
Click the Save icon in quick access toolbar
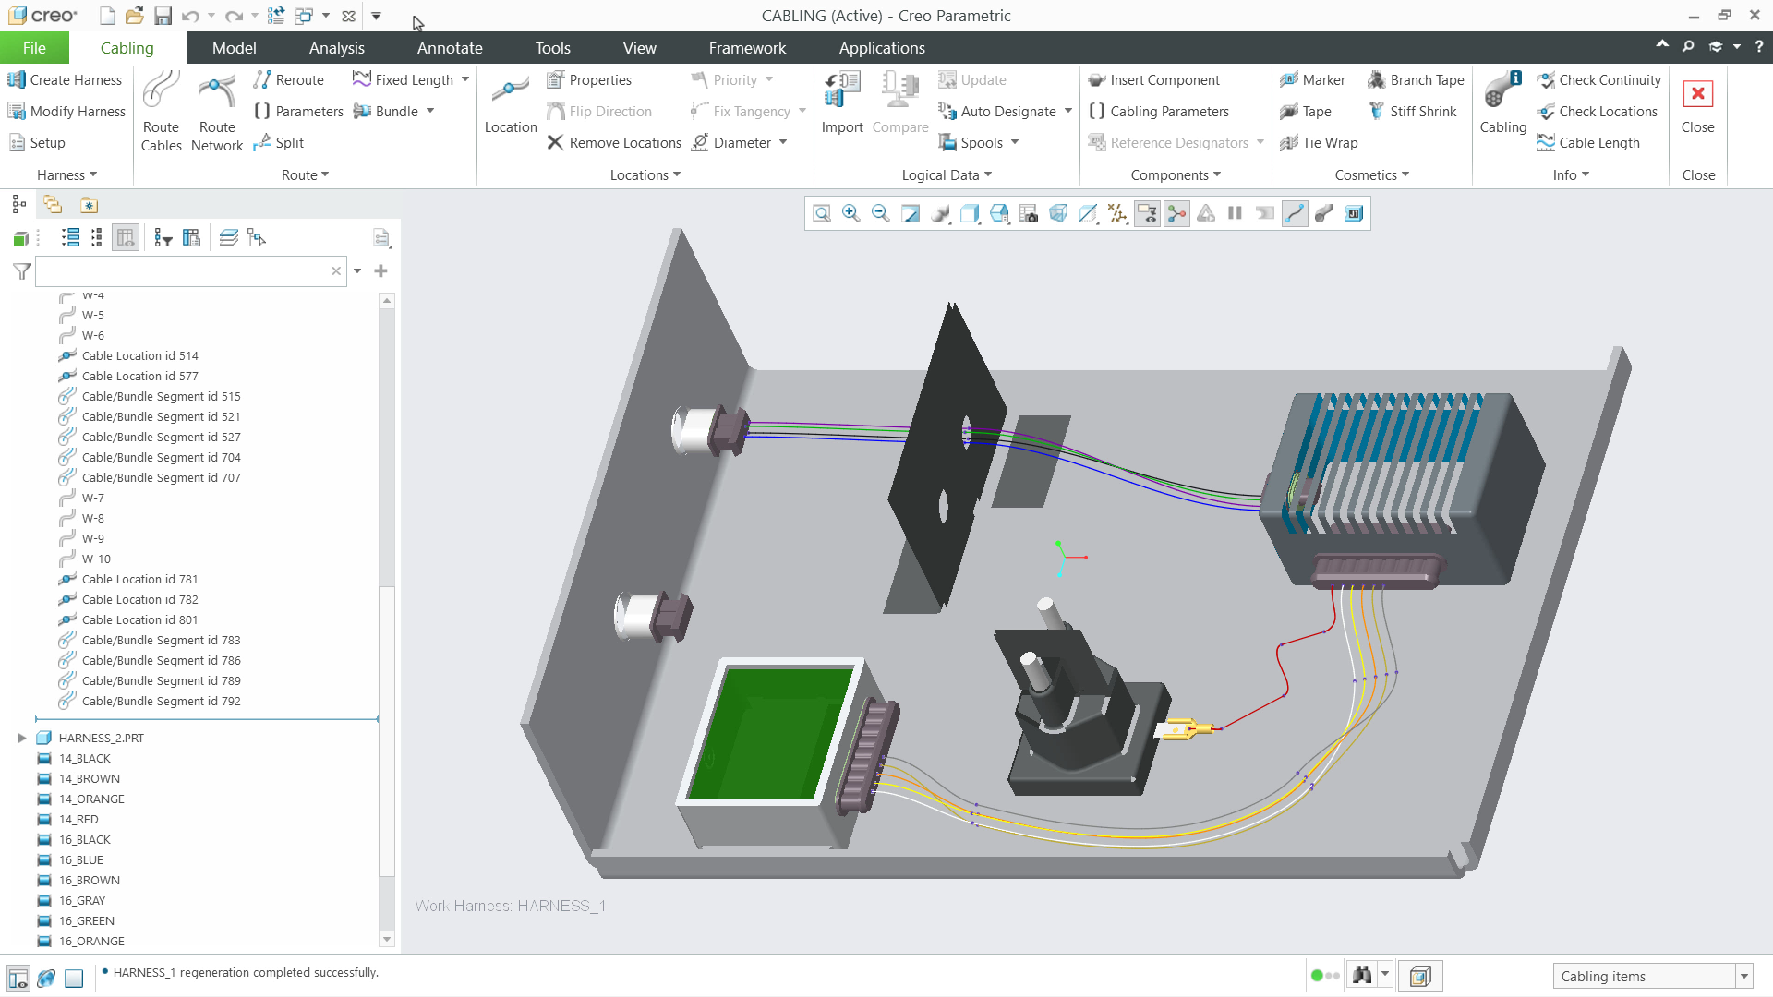pyautogui.click(x=163, y=16)
